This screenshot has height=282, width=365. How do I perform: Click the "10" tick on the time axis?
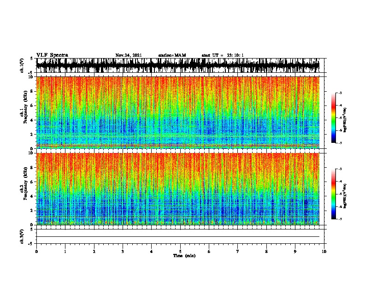click(x=324, y=252)
